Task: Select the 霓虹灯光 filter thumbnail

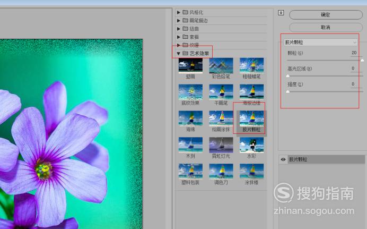Action: (221, 145)
